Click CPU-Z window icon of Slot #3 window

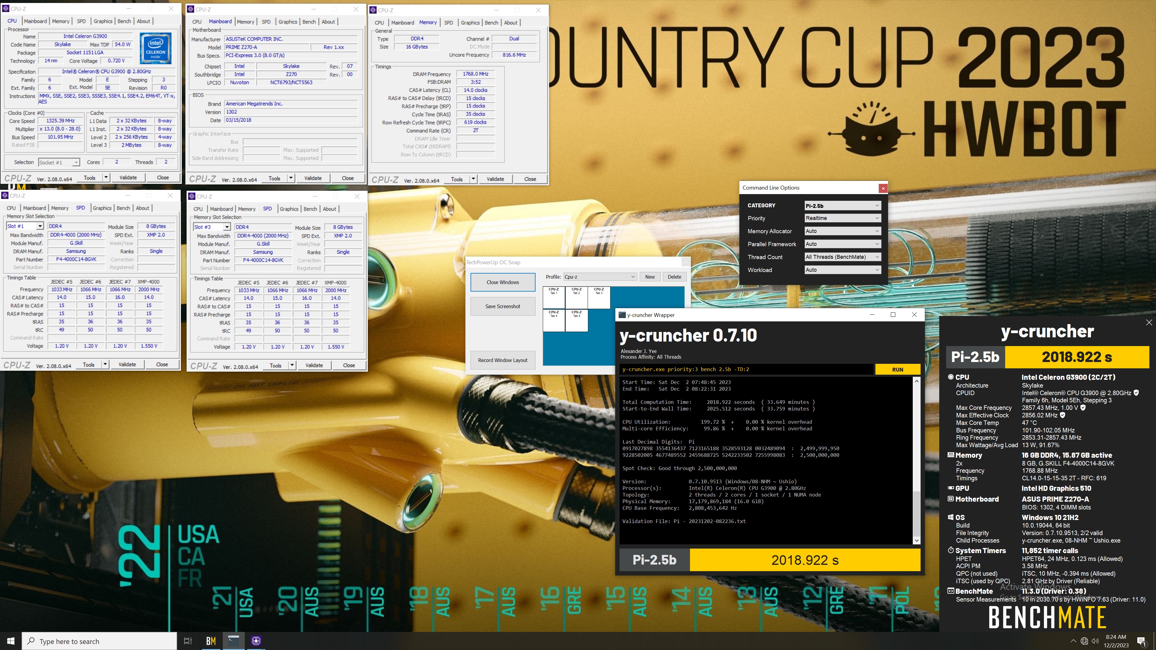click(192, 197)
